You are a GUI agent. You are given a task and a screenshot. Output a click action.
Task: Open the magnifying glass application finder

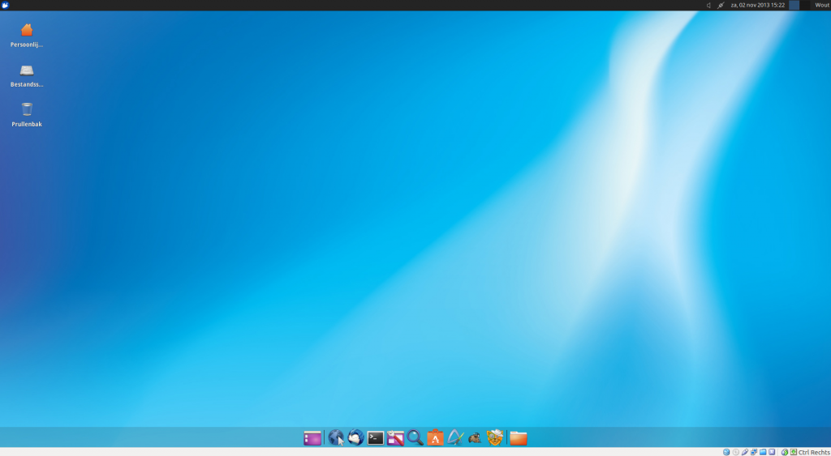pos(415,438)
